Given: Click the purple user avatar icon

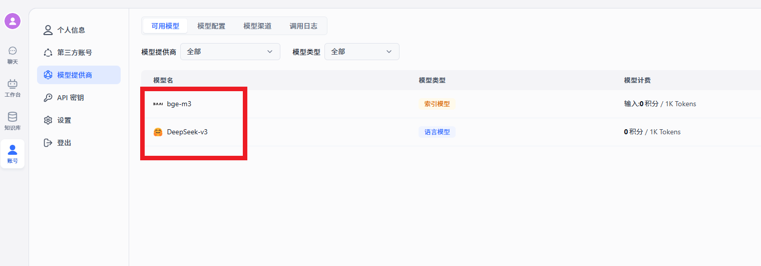Looking at the screenshot, I should coord(13,21).
